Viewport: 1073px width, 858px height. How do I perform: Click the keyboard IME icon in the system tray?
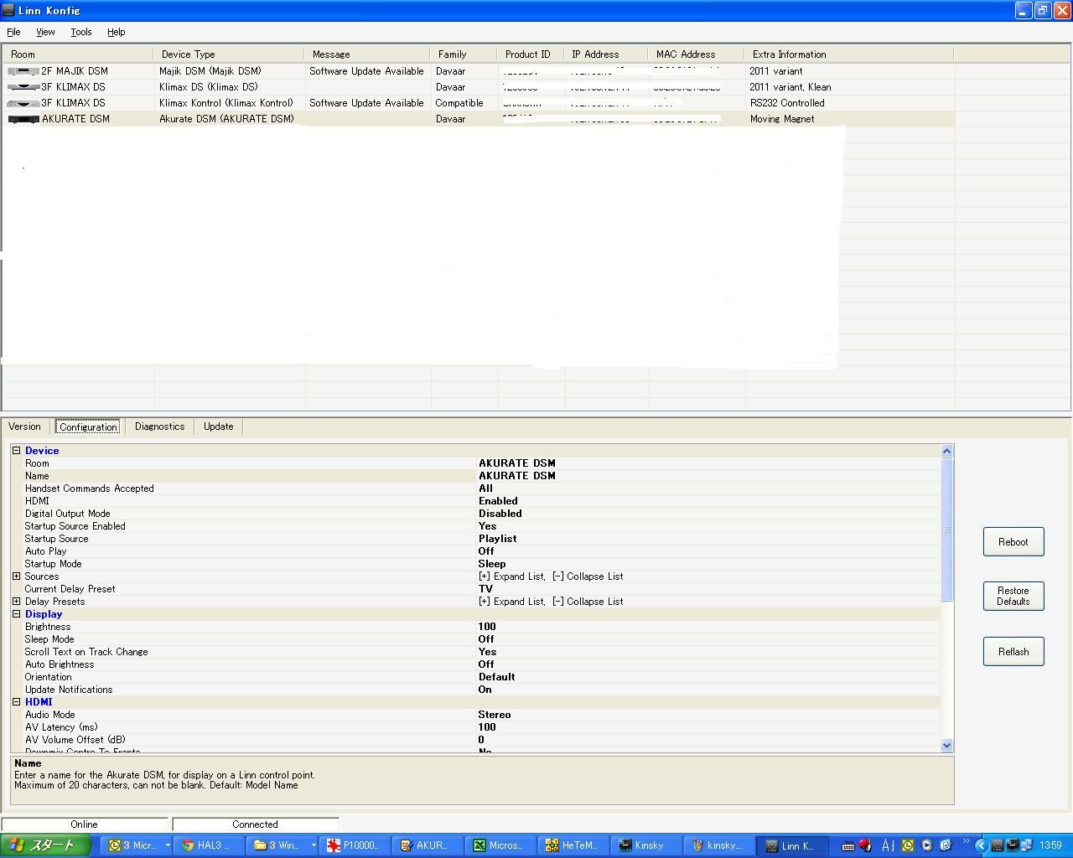point(848,845)
